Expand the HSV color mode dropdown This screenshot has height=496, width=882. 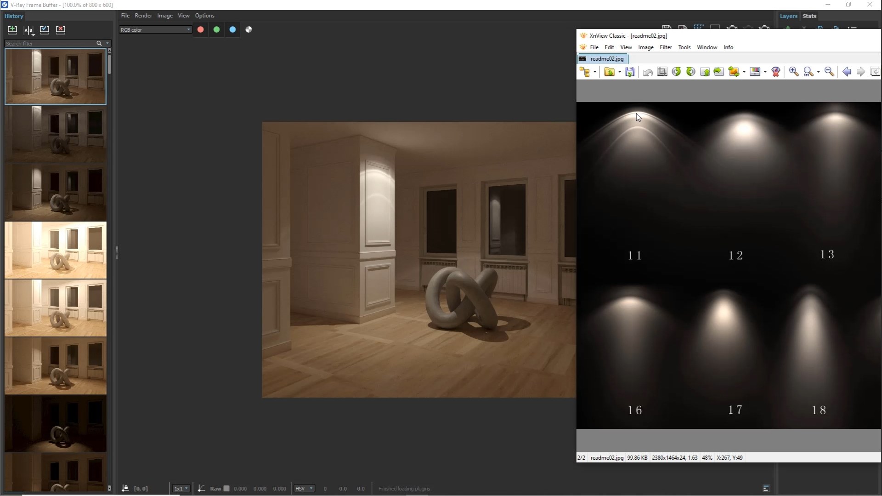(x=304, y=488)
